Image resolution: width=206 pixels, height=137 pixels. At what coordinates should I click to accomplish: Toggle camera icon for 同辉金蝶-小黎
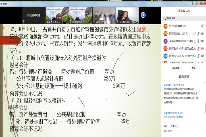[202, 48]
